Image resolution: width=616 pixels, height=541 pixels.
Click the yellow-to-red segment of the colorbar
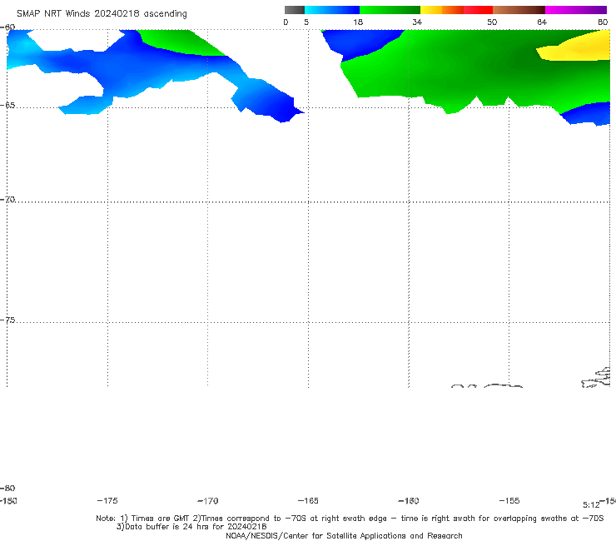[456, 10]
